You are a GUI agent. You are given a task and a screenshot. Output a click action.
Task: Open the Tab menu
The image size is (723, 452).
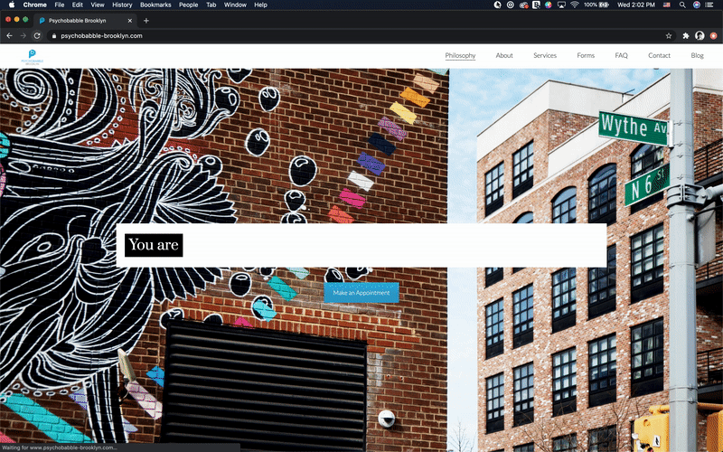pyautogui.click(x=211, y=5)
